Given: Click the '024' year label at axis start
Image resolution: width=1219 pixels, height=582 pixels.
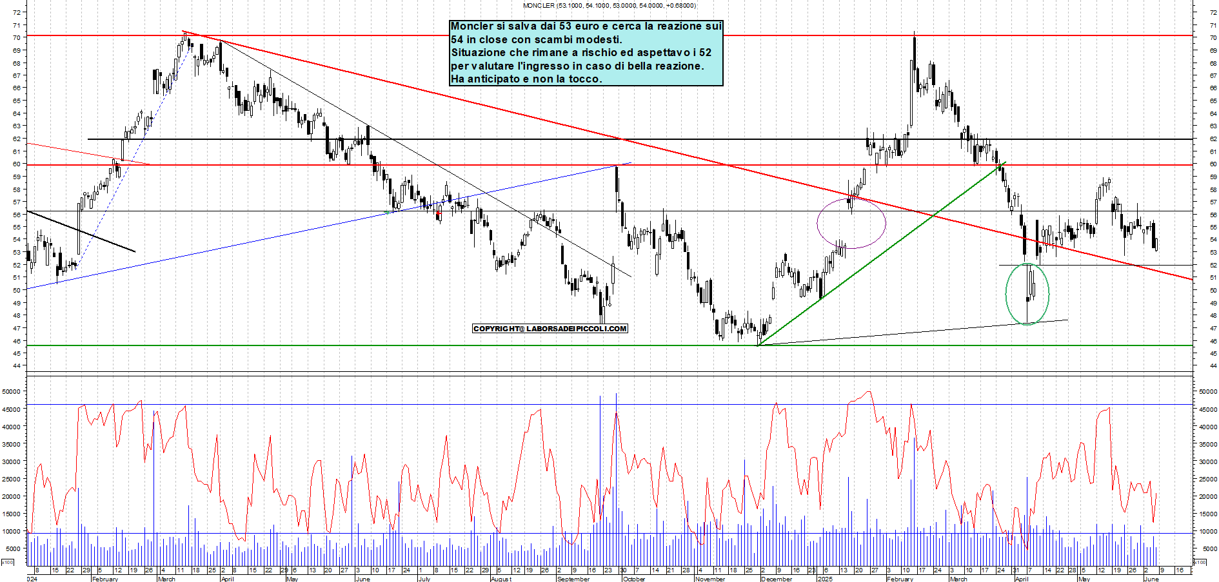Looking at the screenshot, I should point(32,579).
